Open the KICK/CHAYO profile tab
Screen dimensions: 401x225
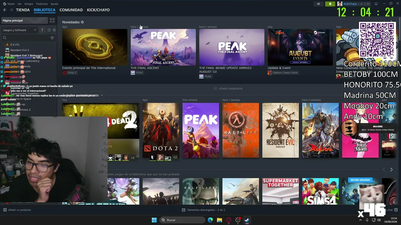click(x=98, y=10)
